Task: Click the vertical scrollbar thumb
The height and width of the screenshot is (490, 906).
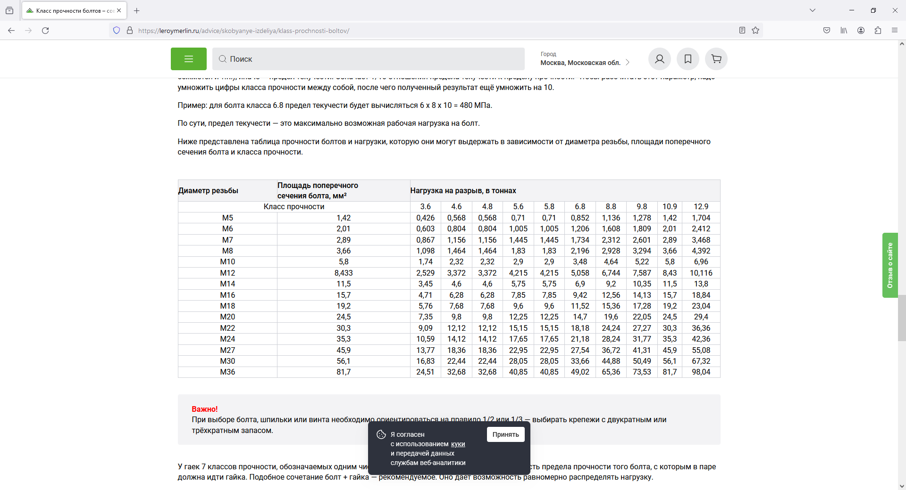Action: click(902, 318)
